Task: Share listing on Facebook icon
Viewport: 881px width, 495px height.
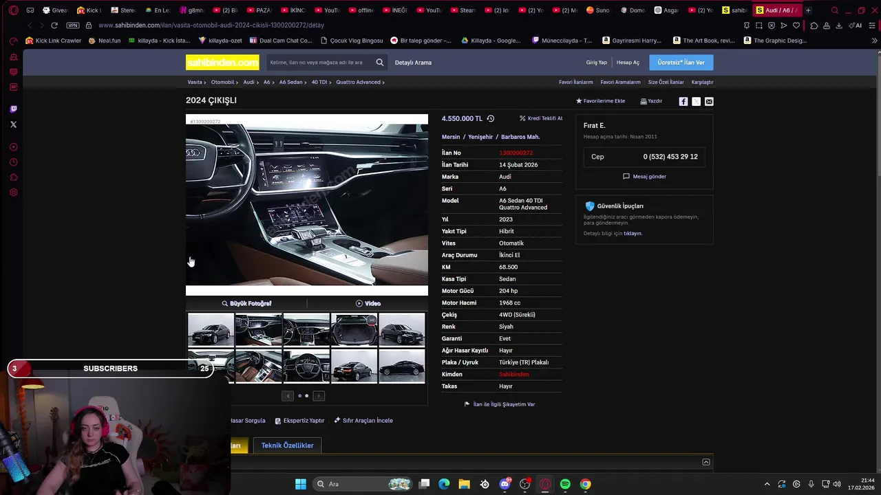Action: click(683, 101)
